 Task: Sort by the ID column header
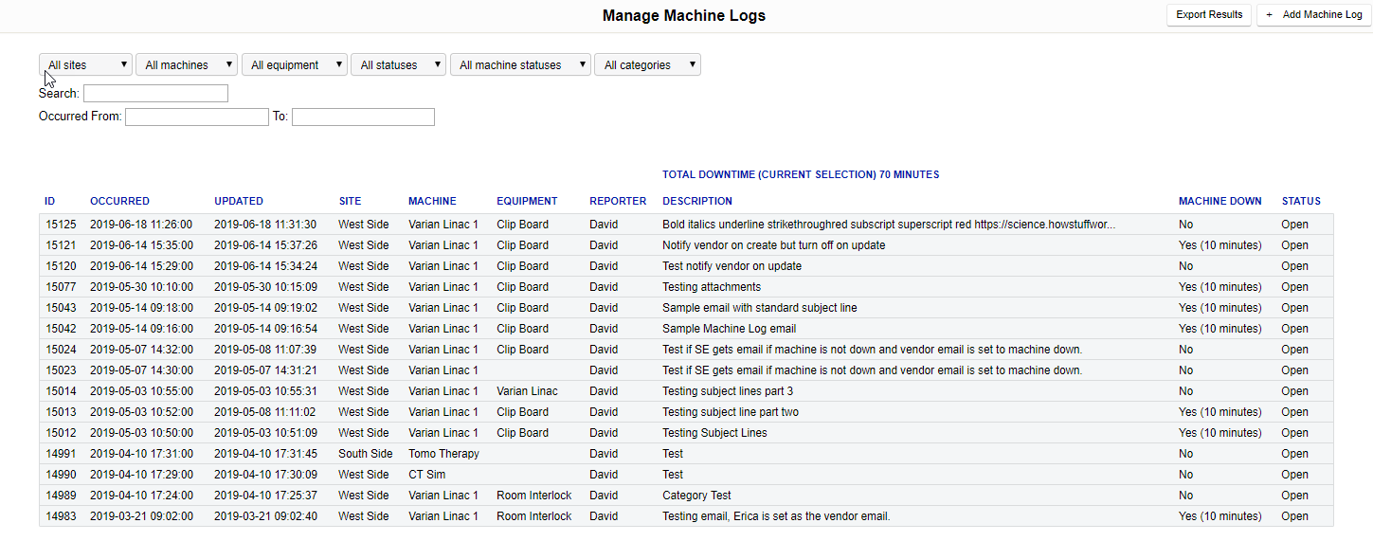click(50, 201)
